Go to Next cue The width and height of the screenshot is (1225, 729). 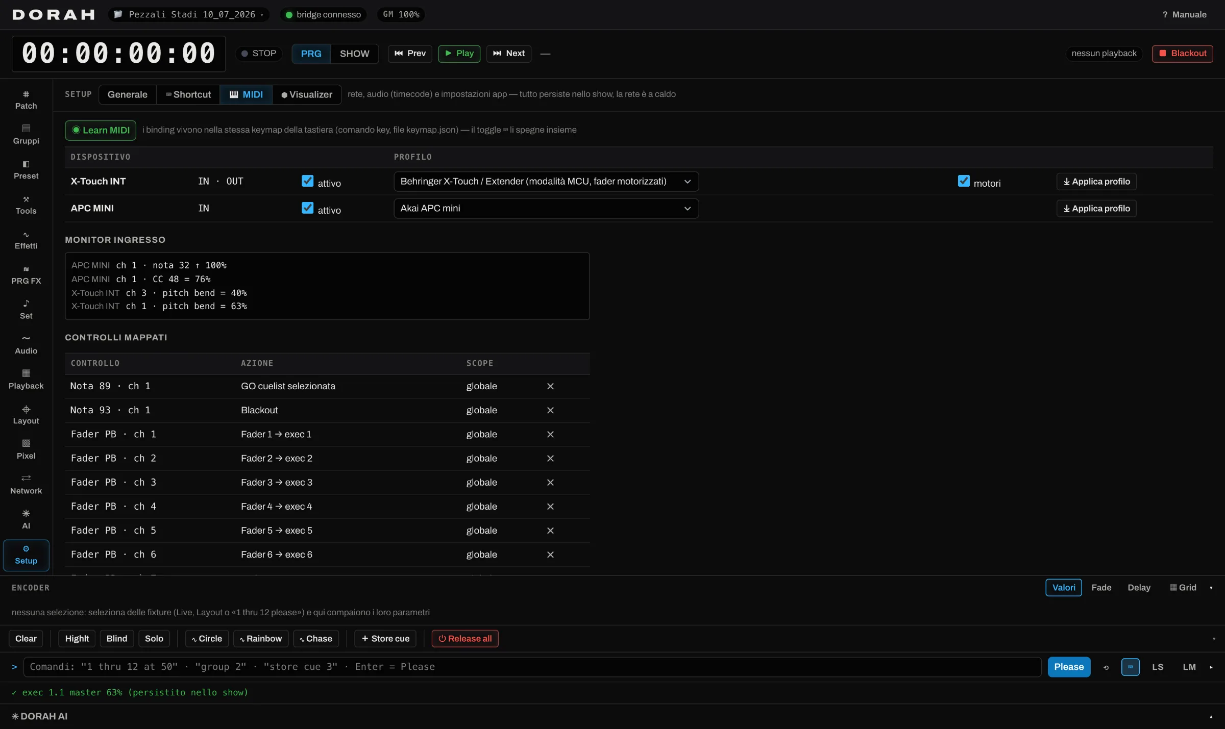(509, 54)
